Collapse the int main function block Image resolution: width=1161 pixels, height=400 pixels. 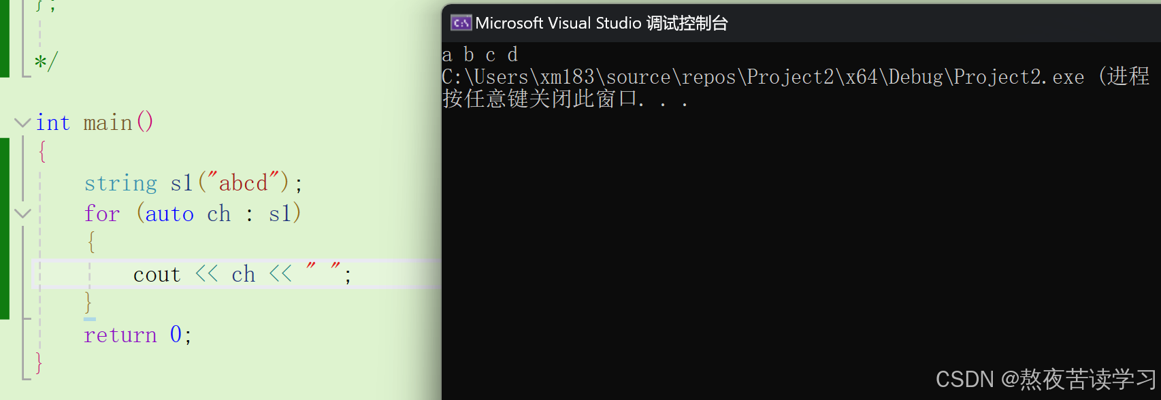[22, 123]
